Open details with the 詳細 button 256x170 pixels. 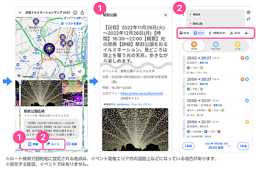coord(33,144)
